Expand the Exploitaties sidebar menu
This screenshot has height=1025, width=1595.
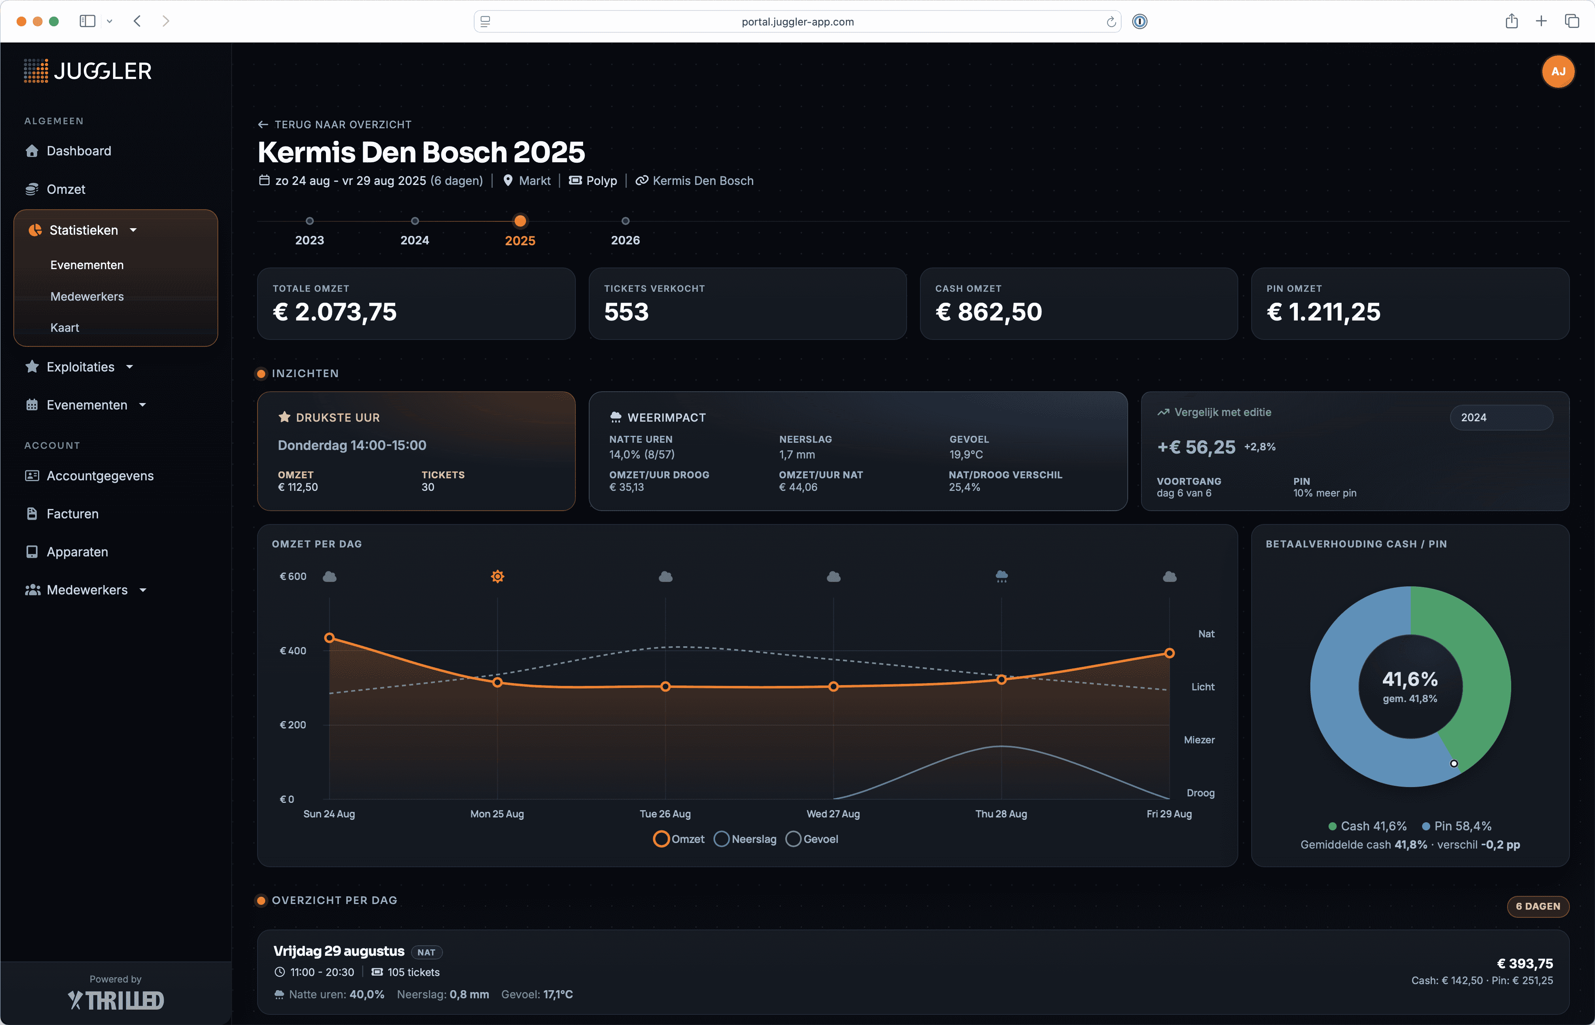point(81,367)
